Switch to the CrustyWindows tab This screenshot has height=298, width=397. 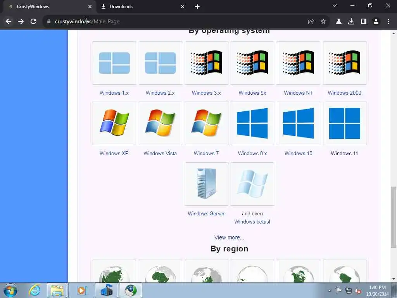[48, 7]
